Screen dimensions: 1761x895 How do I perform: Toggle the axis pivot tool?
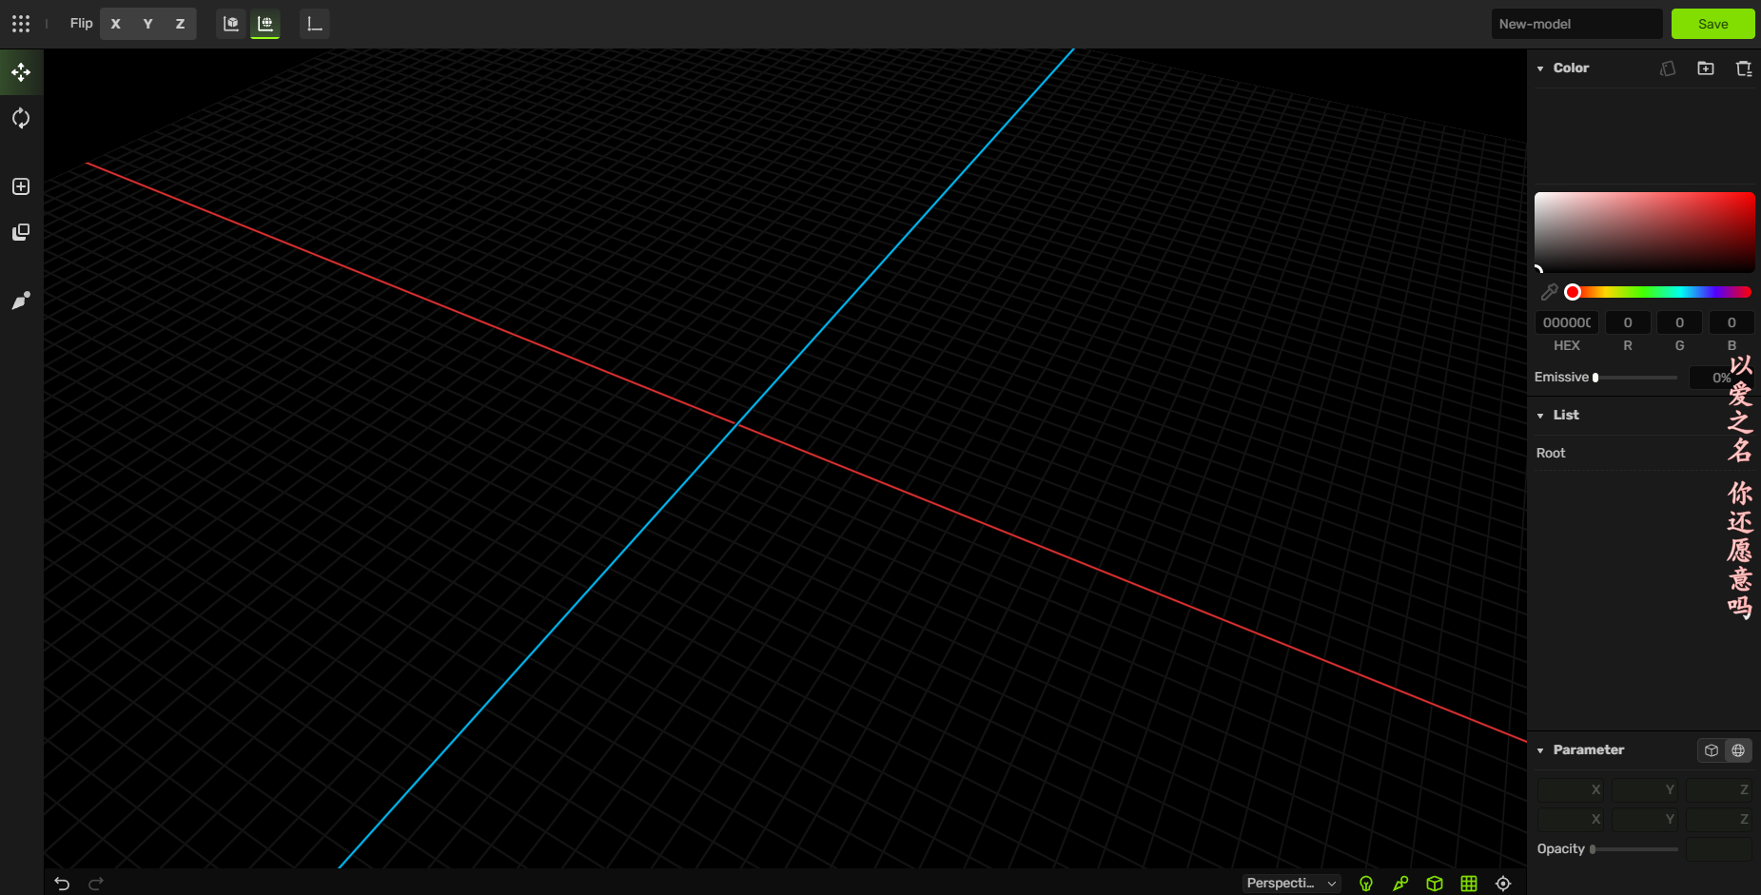[x=315, y=24]
